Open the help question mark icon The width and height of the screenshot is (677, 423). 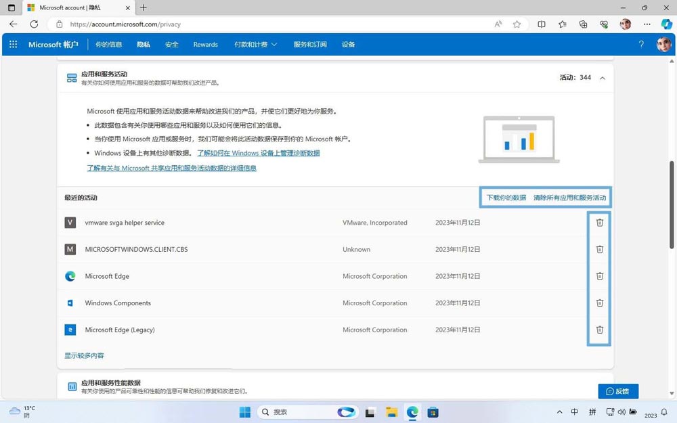point(641,44)
